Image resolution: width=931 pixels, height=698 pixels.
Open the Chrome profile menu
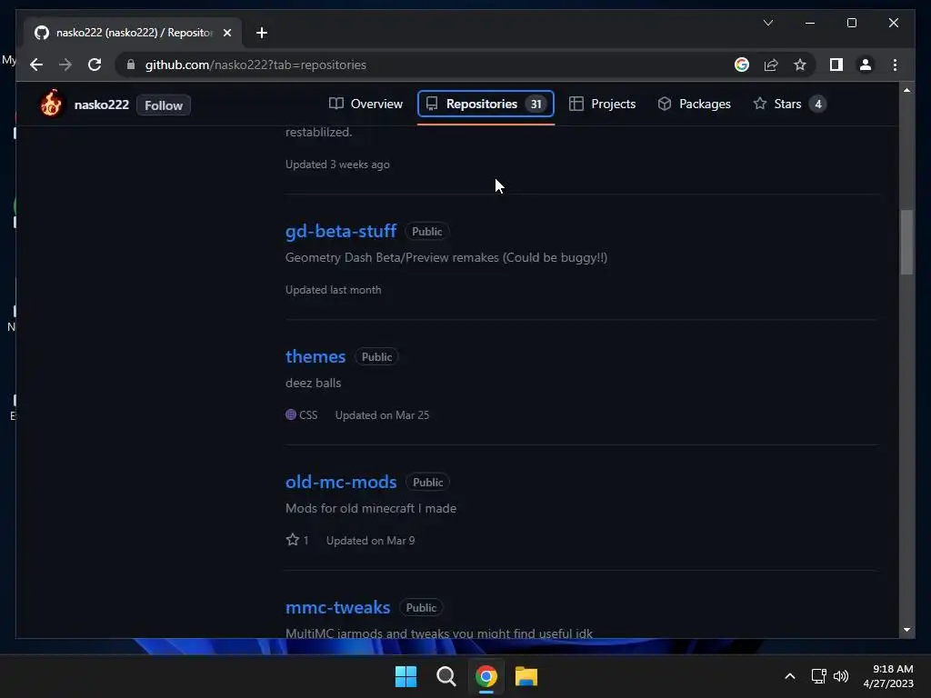(x=866, y=65)
